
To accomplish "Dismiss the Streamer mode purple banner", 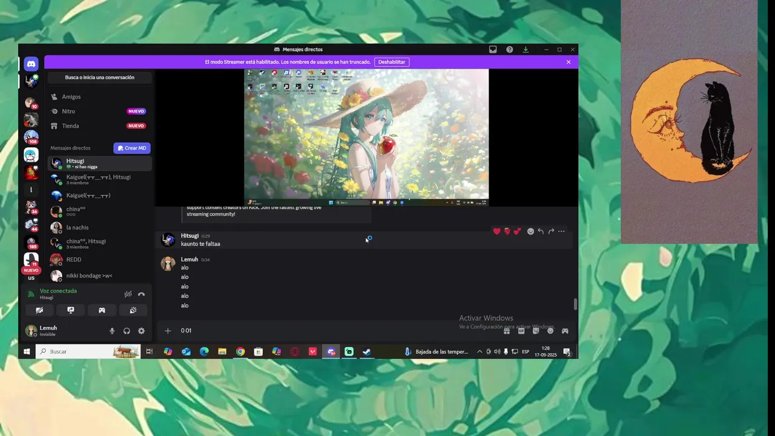I will 569,62.
